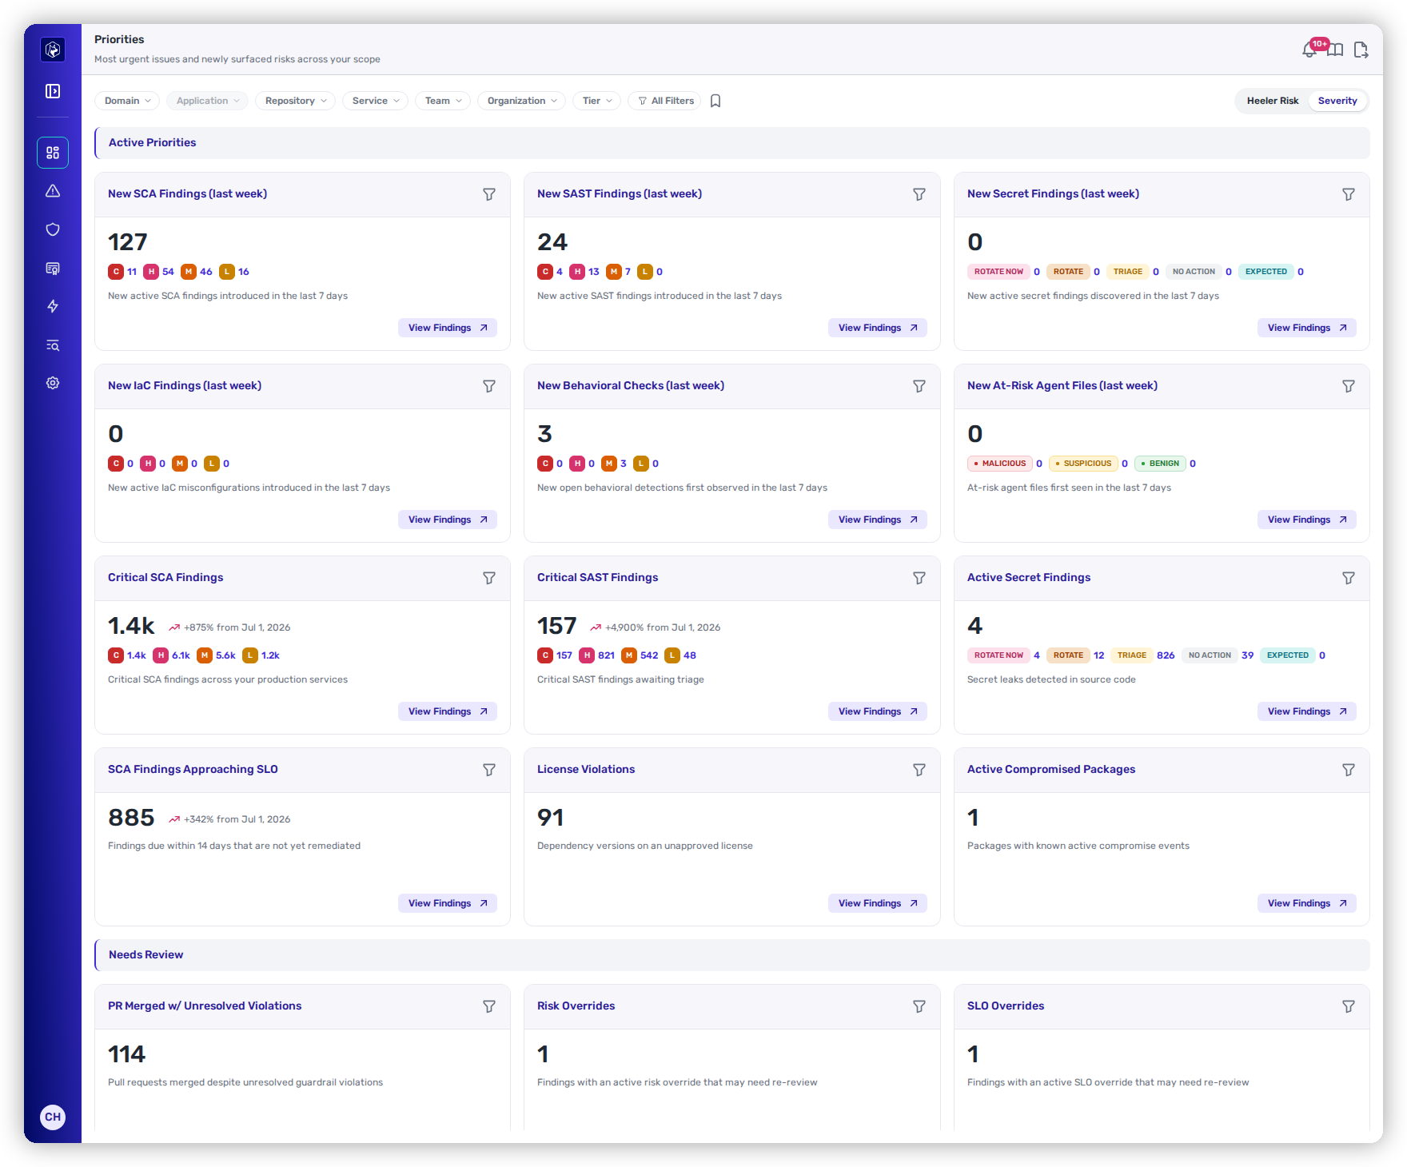Expand the sidebar with the panel arrow icon
Image resolution: width=1407 pixels, height=1167 pixels.
coord(53,91)
